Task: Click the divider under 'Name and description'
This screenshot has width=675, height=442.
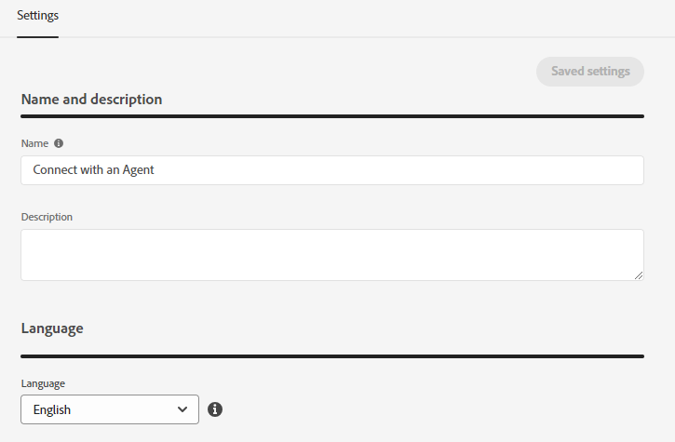Action: coord(332,116)
